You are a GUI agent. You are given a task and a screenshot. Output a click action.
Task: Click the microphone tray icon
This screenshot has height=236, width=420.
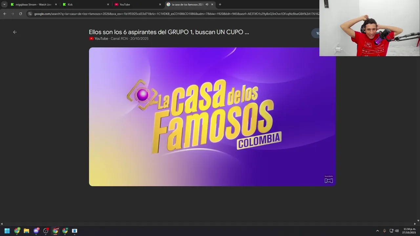pos(385,231)
